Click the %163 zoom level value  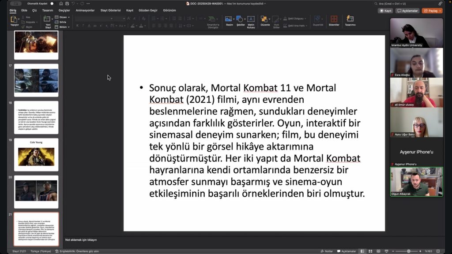click(x=428, y=251)
